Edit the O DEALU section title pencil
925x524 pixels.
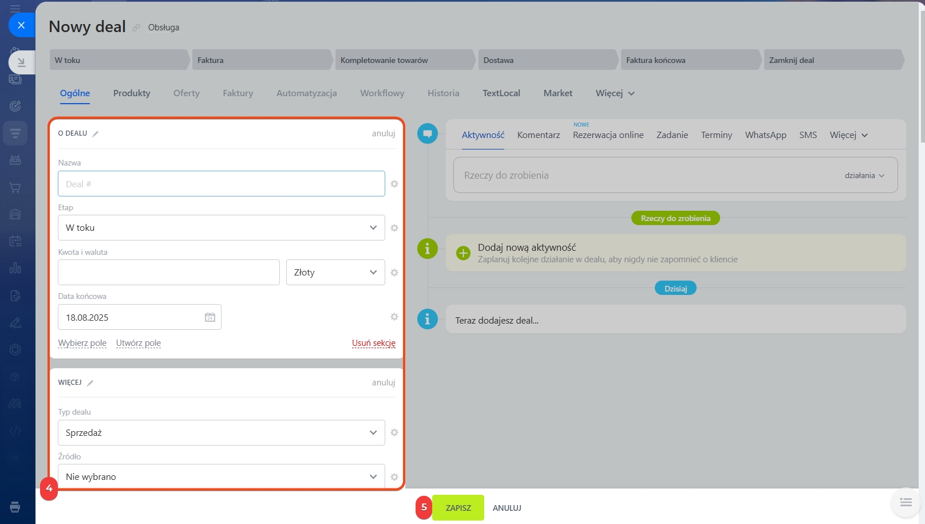click(x=96, y=133)
